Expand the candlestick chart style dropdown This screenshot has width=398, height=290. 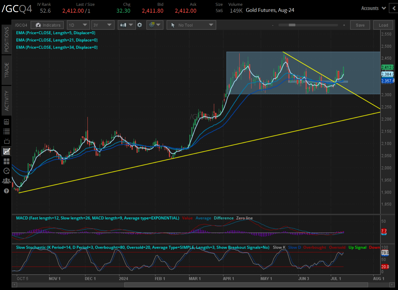tap(127, 25)
